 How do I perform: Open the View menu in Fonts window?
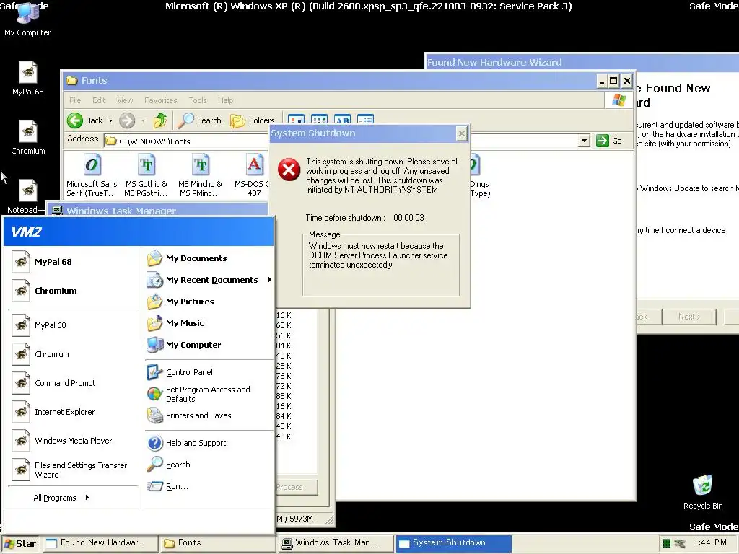coord(125,100)
